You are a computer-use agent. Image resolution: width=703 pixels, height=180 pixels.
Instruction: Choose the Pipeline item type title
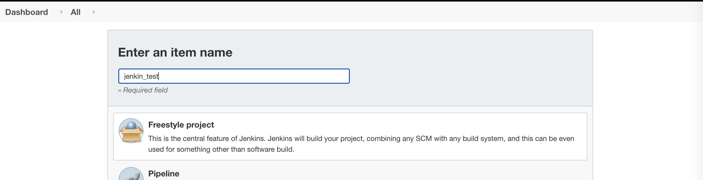[163, 174]
